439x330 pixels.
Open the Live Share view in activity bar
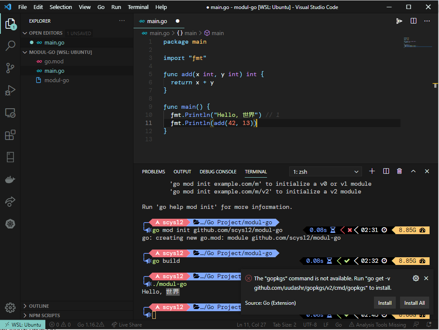click(x=10, y=202)
